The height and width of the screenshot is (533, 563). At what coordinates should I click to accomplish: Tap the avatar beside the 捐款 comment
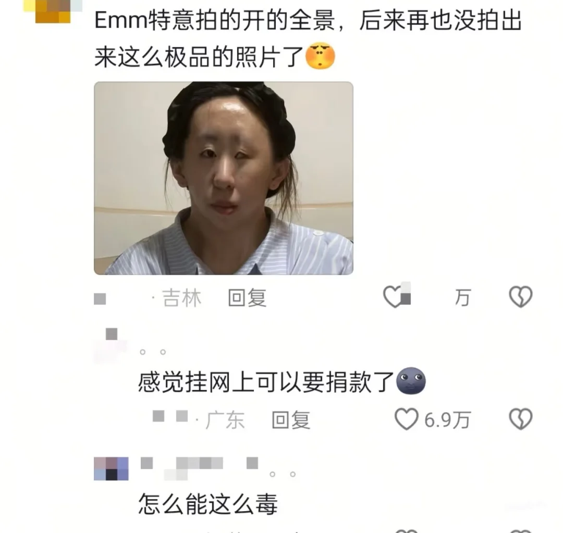[111, 345]
